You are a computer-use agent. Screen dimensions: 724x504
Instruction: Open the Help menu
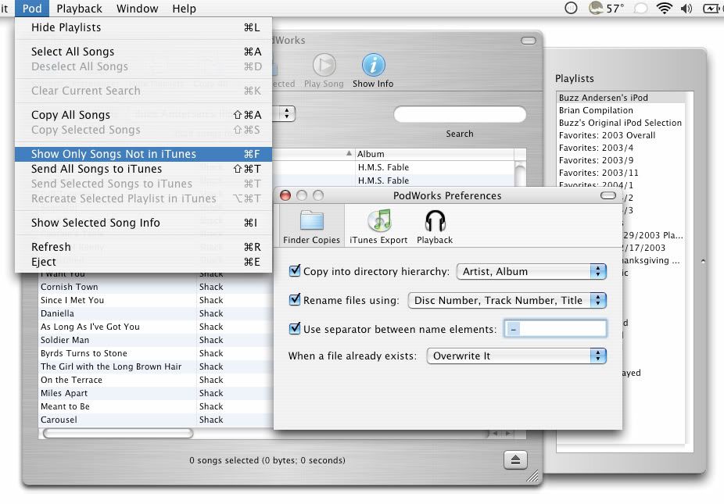(184, 9)
